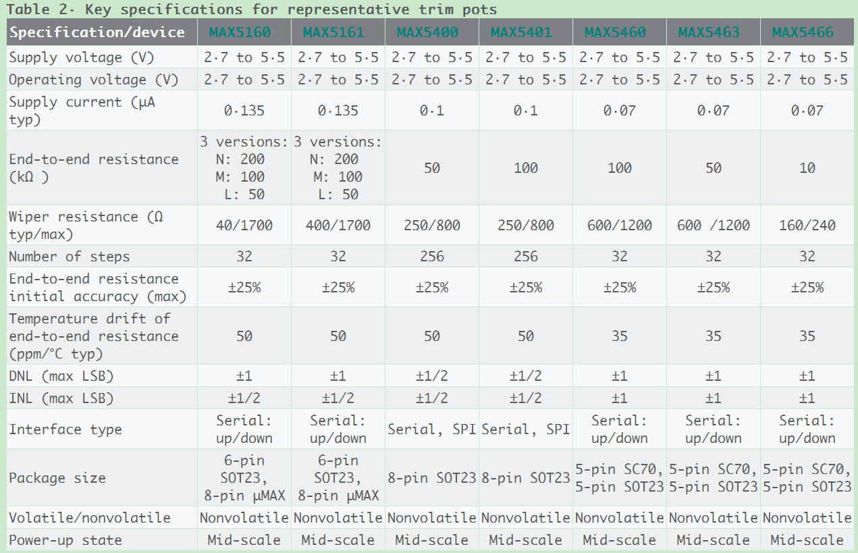The image size is (858, 553).
Task: Click MAX5400 interface 'Serial, SPI' cell
Action: click(432, 429)
